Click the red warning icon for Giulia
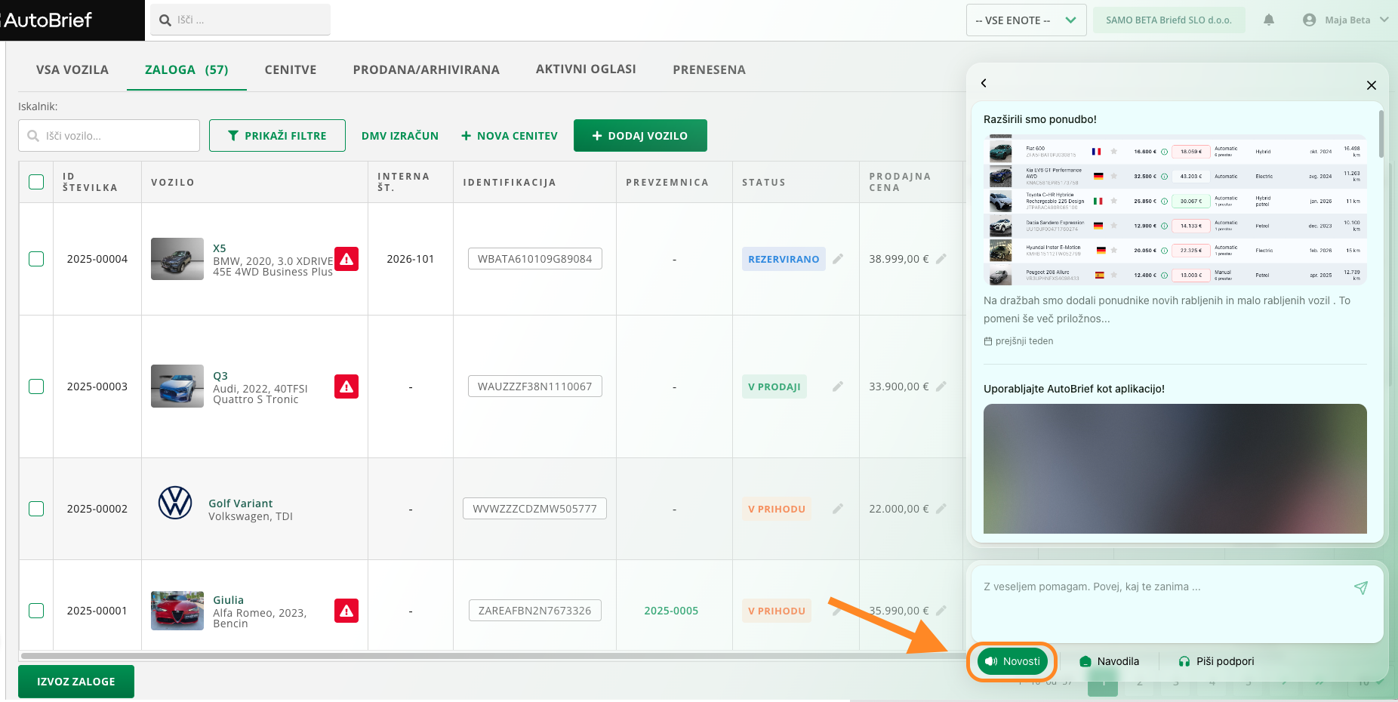The height and width of the screenshot is (702, 1398). click(346, 611)
